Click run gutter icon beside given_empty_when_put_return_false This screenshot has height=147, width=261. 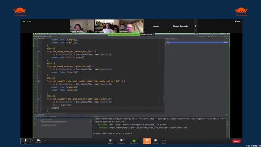coord(39,66)
